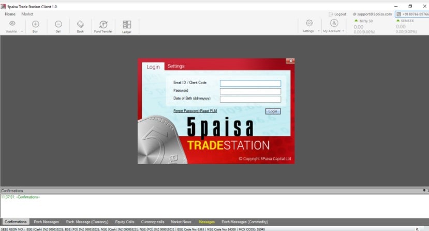Click the 11:37:01 Confirmations log entry
The height and width of the screenshot is (231, 429).
21,197
